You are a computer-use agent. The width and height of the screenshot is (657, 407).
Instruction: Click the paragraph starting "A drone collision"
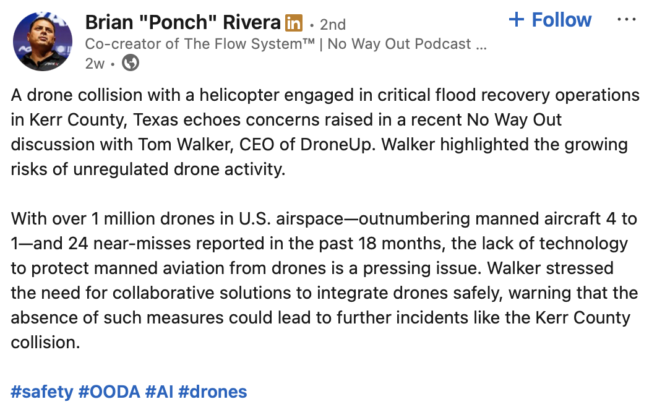pyautogui.click(x=325, y=132)
